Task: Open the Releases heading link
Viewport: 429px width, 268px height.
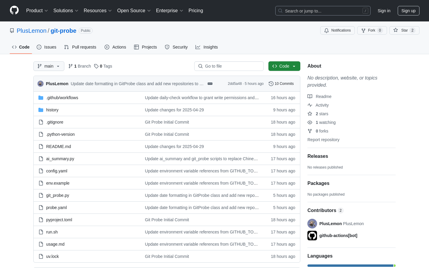Action: (x=318, y=156)
